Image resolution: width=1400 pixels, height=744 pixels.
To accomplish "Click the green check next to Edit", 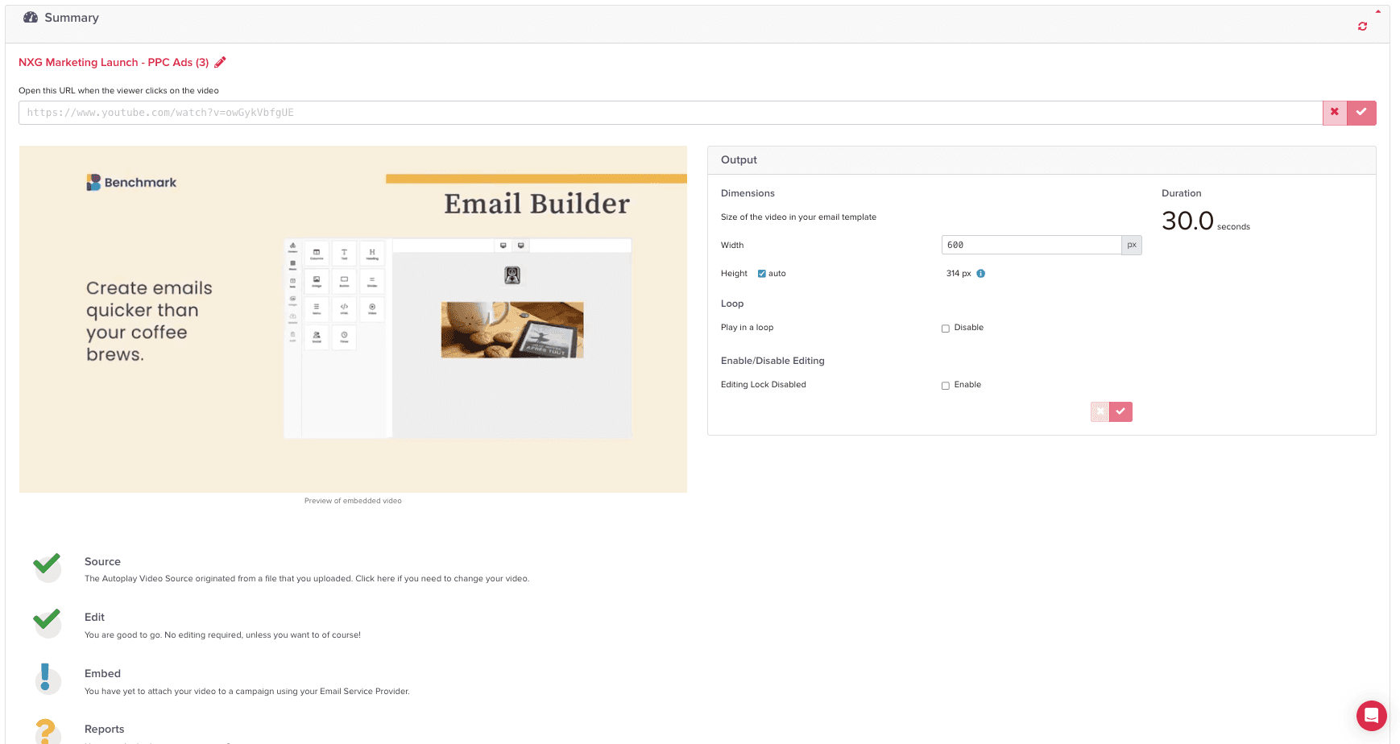I will pos(47,622).
